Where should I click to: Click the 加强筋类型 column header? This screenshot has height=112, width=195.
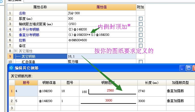tap(180, 83)
